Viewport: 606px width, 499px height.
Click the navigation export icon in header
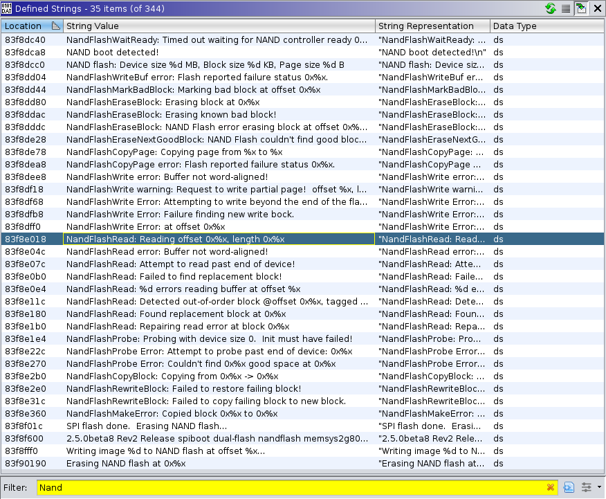581,8
